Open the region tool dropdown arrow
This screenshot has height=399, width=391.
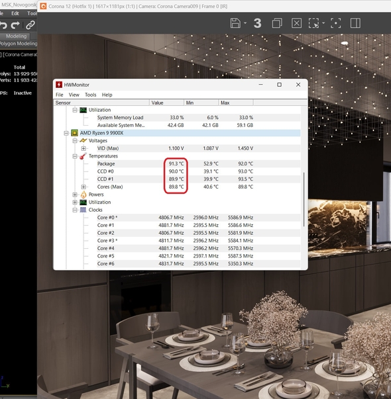pos(323,23)
